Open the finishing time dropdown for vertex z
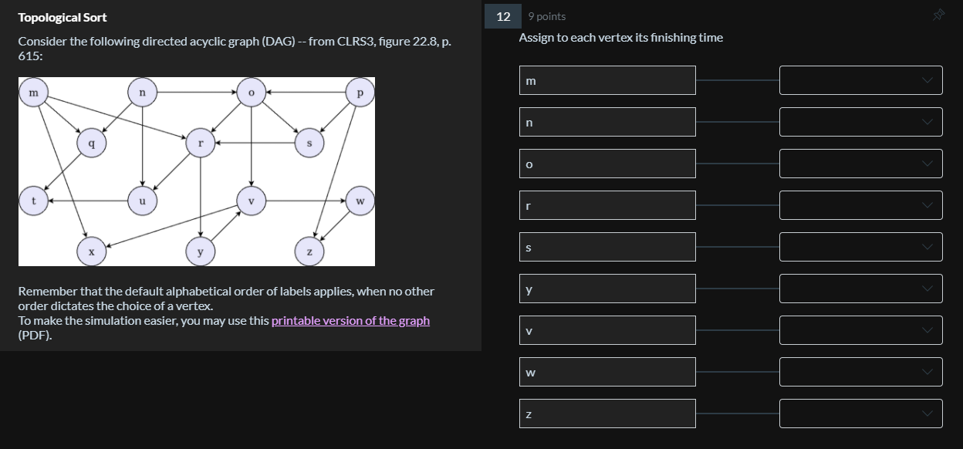 [x=861, y=413]
